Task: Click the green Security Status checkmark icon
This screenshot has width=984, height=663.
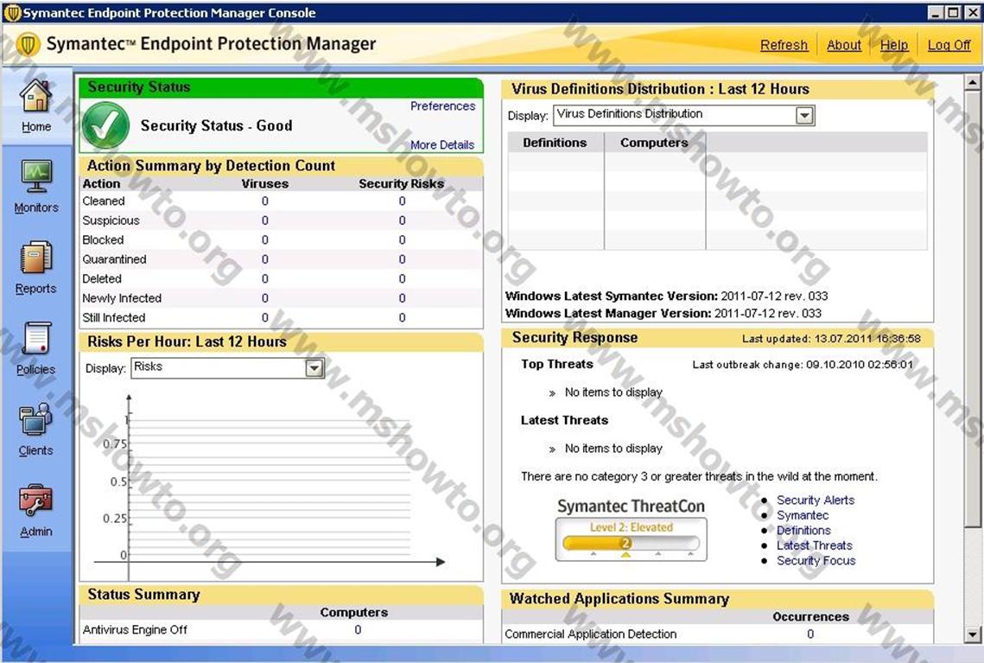Action: pyautogui.click(x=106, y=125)
